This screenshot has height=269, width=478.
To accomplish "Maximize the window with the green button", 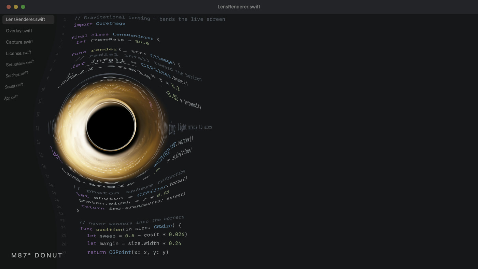I will click(x=23, y=7).
